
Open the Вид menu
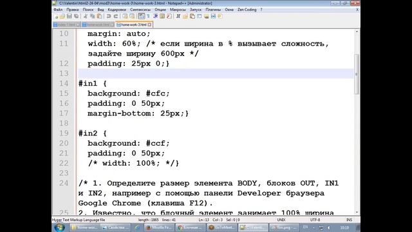click(x=100, y=10)
